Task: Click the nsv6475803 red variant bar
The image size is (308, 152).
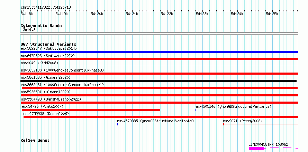Action: click(x=159, y=59)
